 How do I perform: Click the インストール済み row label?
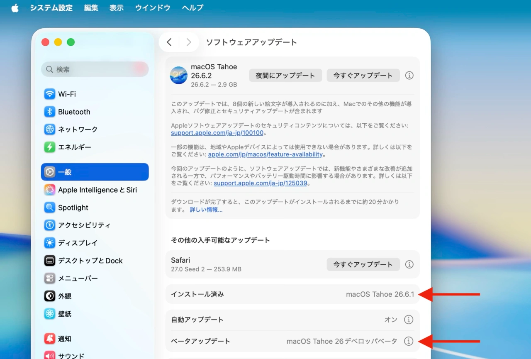pyautogui.click(x=197, y=294)
